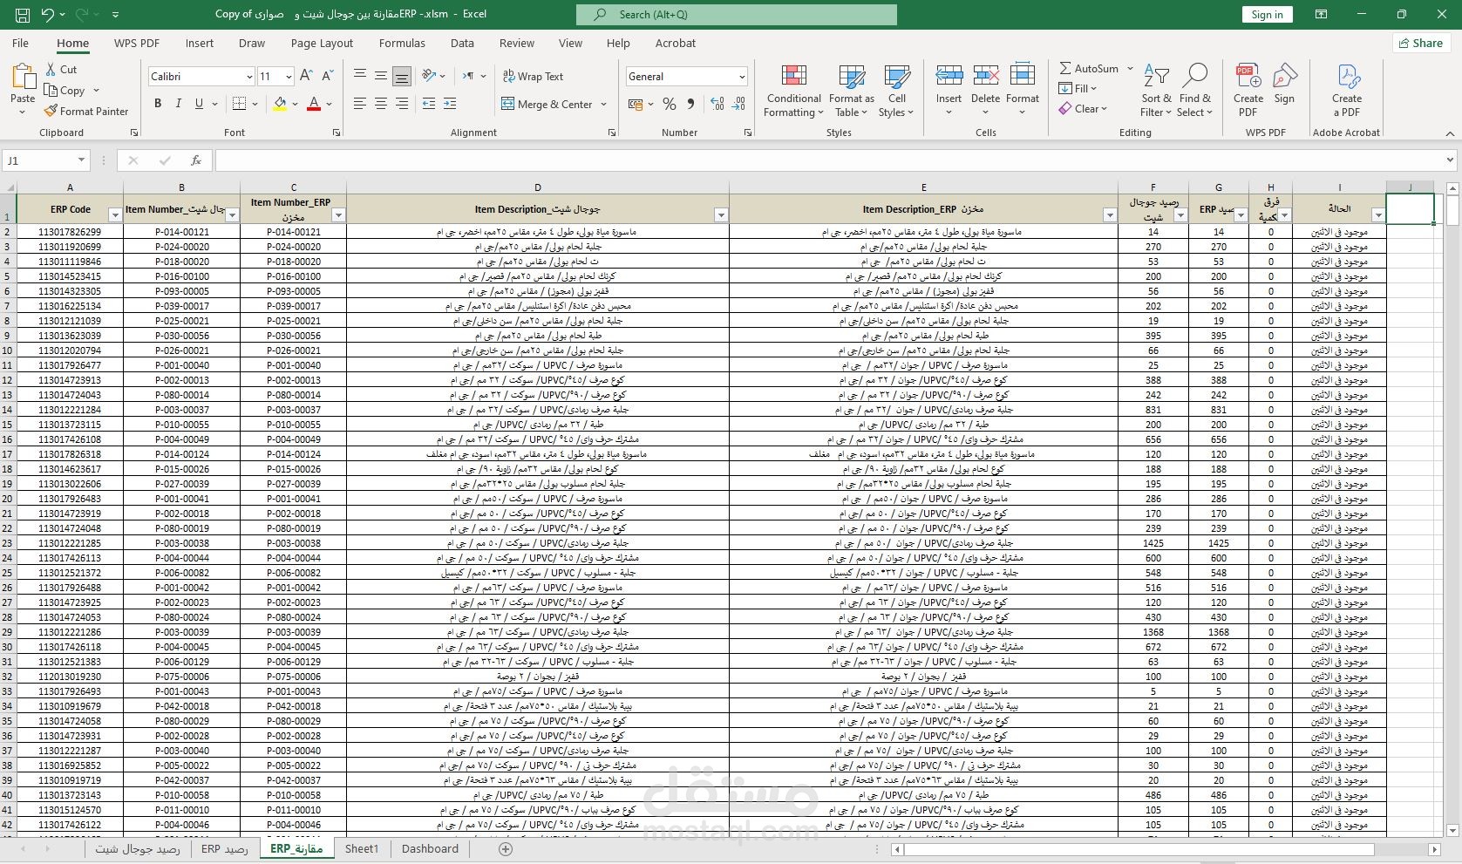This screenshot has height=864, width=1462.
Task: Click the Insert Function fx icon
Action: pyautogui.click(x=196, y=160)
